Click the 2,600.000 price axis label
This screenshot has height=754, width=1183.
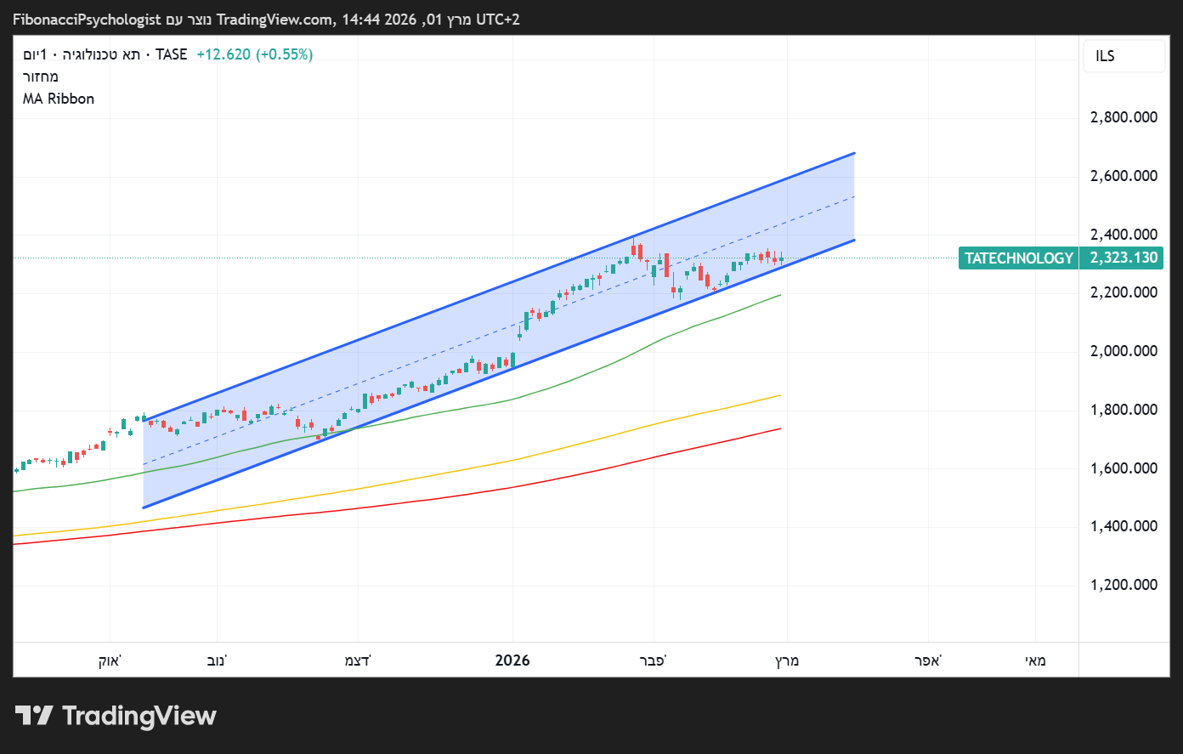click(1124, 176)
